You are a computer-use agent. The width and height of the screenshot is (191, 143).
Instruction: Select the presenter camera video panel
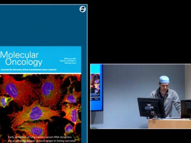point(141,96)
